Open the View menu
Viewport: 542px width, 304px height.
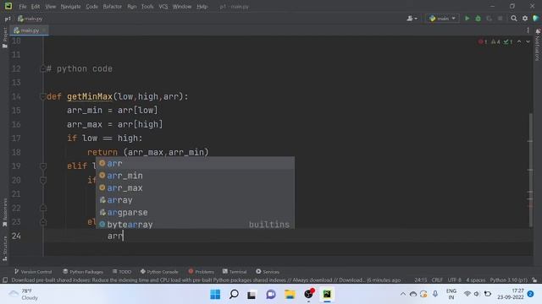[x=51, y=7]
